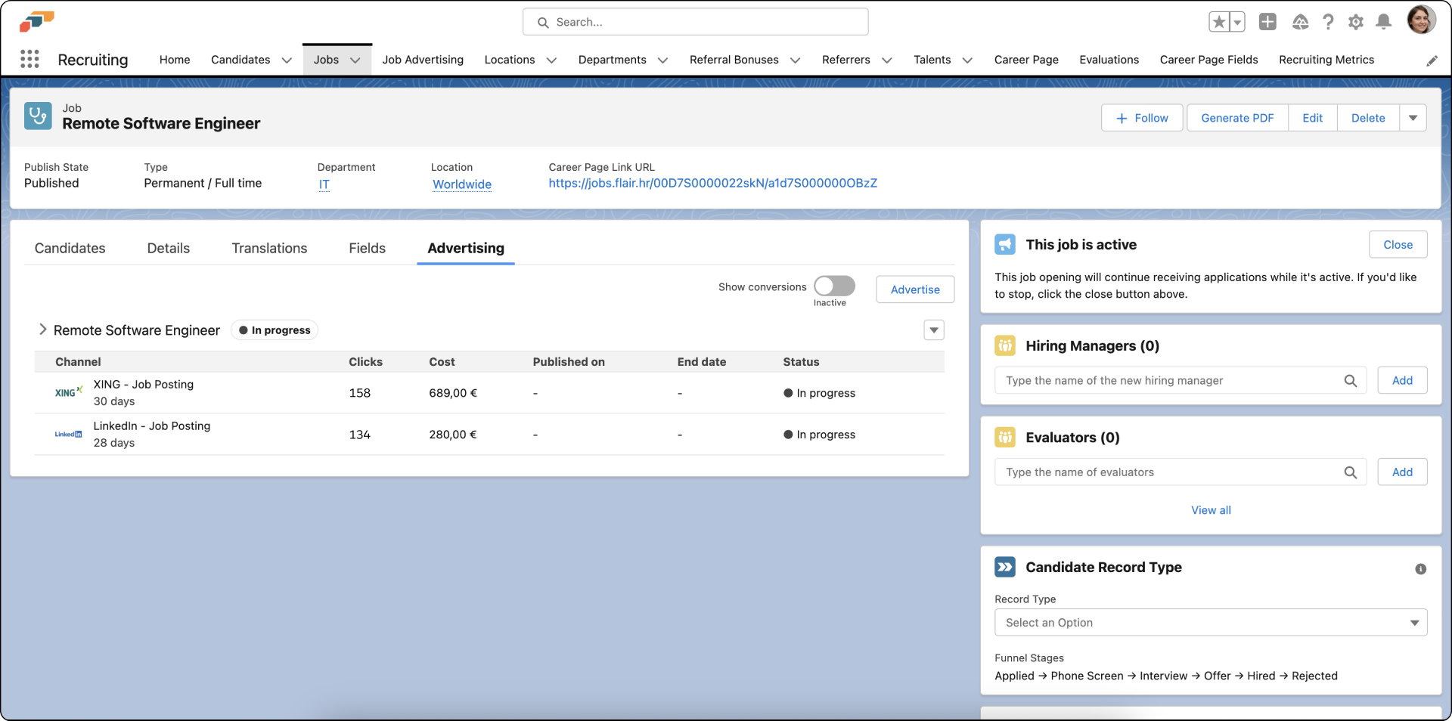Open the IT department link

click(x=324, y=184)
